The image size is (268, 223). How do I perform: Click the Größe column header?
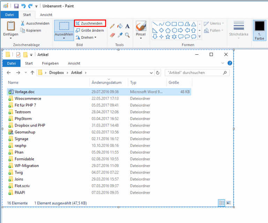[179, 83]
